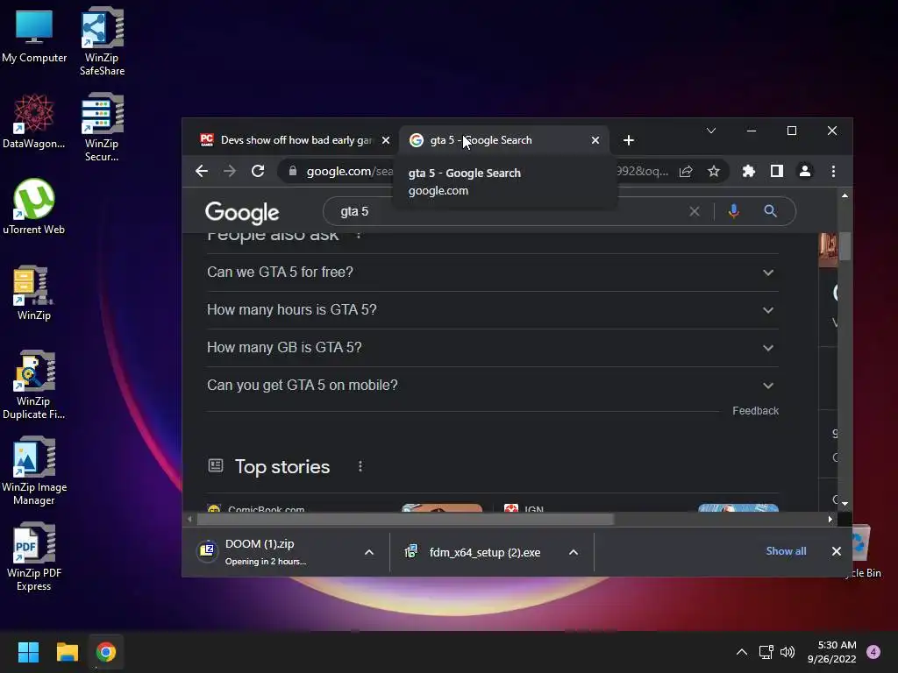Bookmark this tab with star icon

pyautogui.click(x=714, y=171)
